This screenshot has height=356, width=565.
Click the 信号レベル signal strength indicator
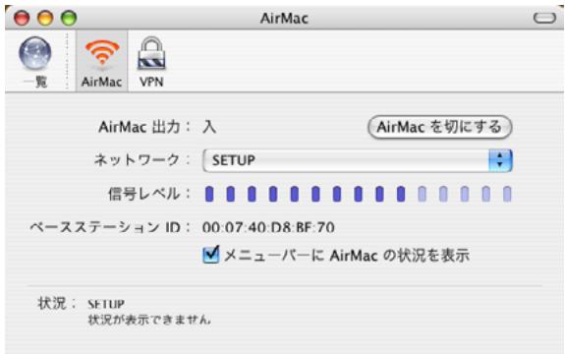click(358, 194)
